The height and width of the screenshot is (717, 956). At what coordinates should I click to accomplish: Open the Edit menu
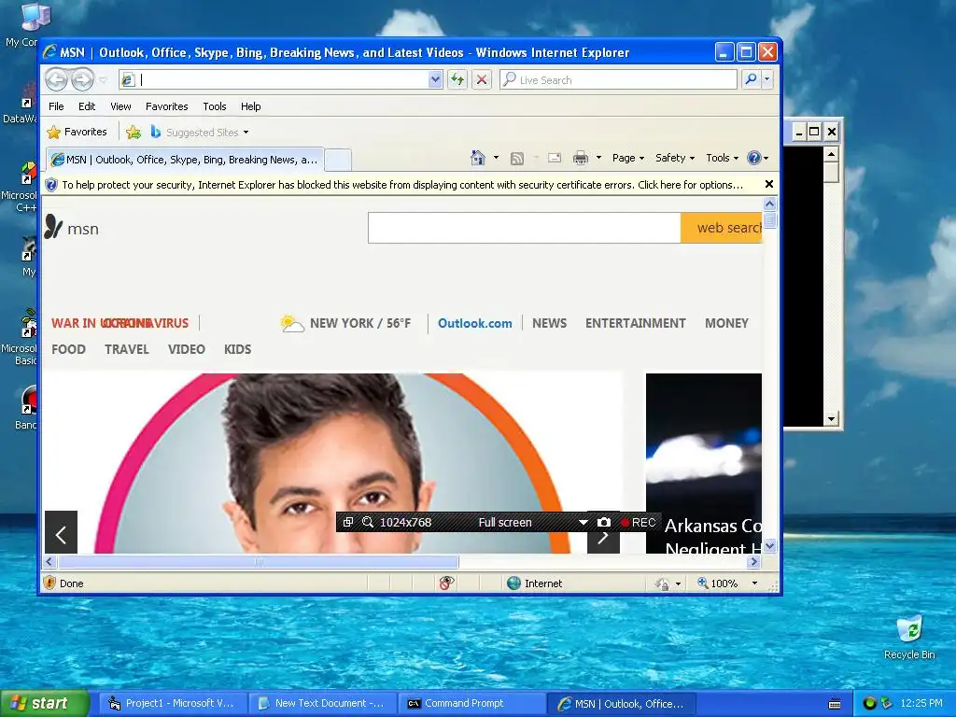(87, 106)
